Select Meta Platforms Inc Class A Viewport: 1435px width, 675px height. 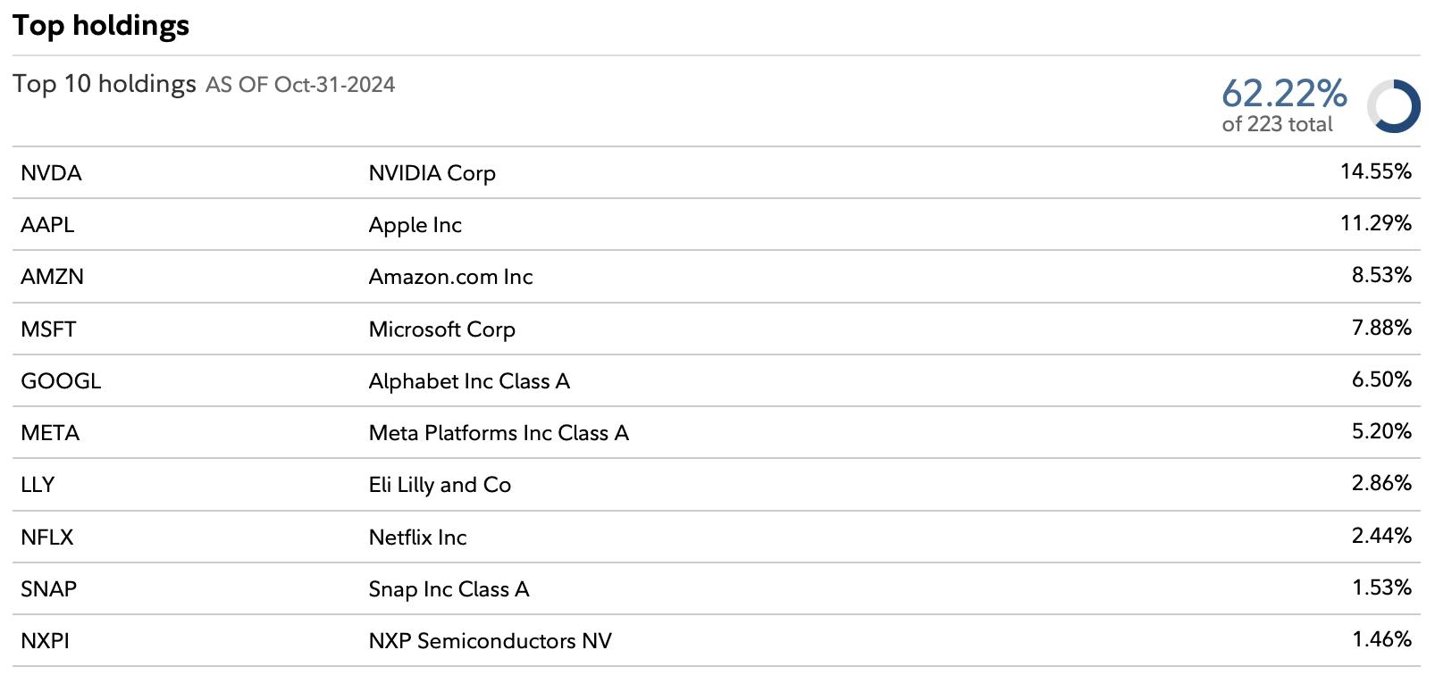[x=499, y=433]
